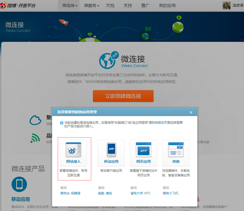Go to the 文档 menu item
The height and width of the screenshot is (211, 244).
coord(110,6)
